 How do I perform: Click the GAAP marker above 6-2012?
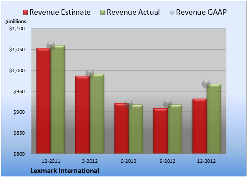click(129, 104)
